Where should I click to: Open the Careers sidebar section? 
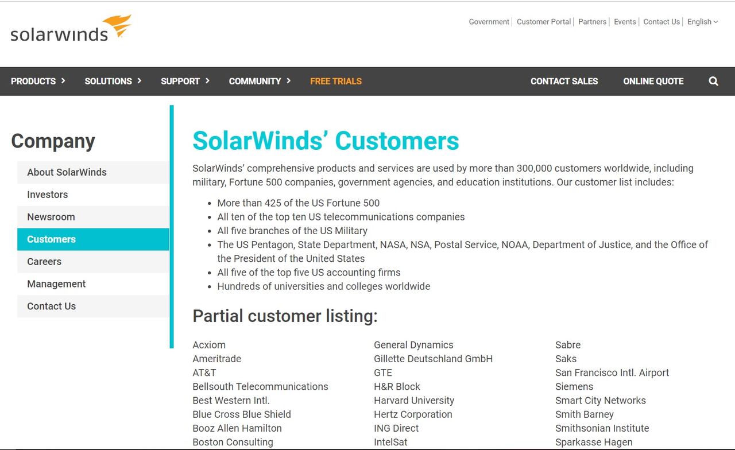(44, 262)
